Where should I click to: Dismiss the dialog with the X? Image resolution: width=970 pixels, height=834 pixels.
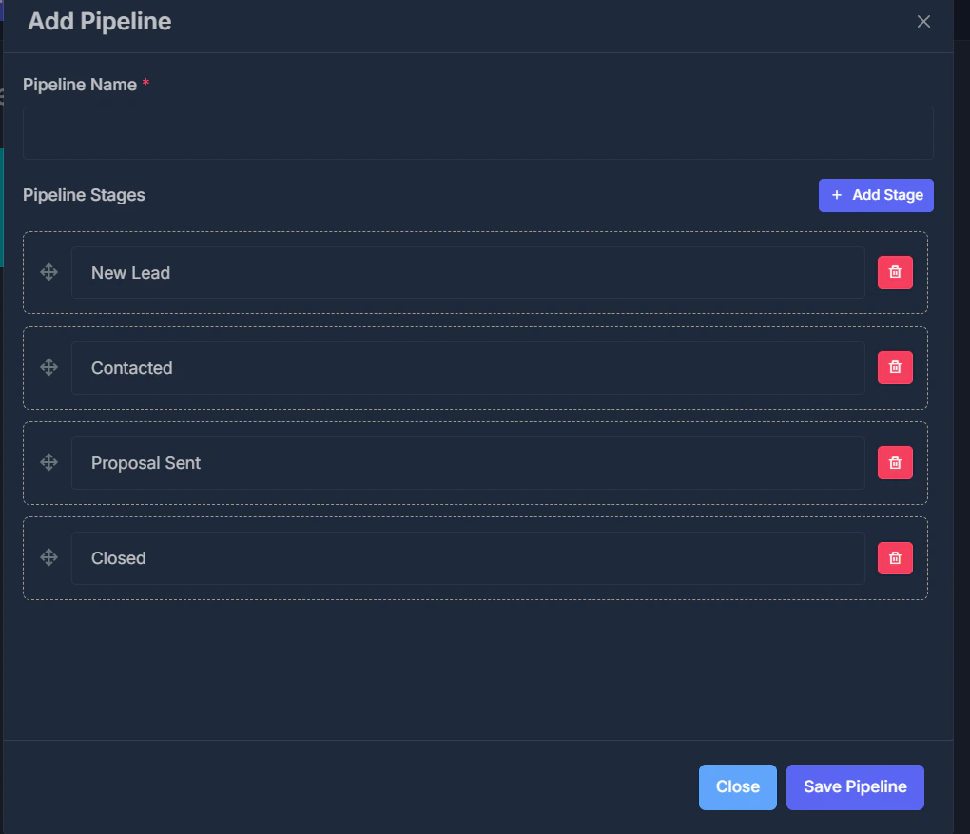click(x=923, y=21)
